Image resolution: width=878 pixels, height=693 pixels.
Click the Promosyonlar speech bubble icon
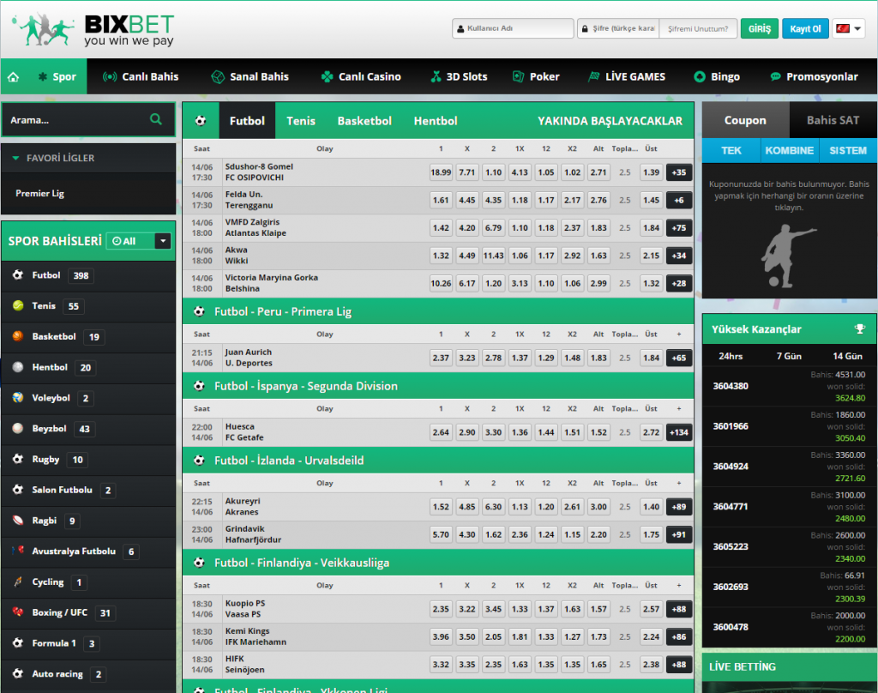click(x=775, y=76)
